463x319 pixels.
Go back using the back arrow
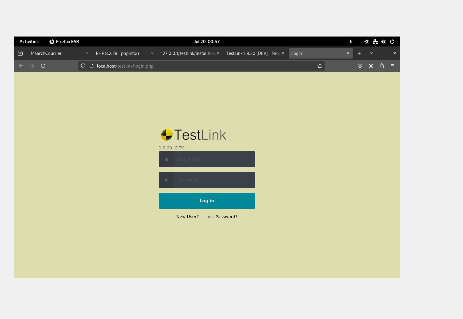[21, 66]
